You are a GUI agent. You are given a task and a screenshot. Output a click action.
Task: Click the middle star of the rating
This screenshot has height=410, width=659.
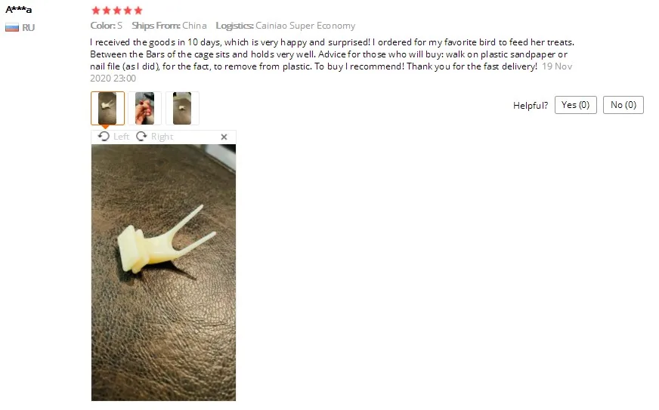[x=117, y=11]
